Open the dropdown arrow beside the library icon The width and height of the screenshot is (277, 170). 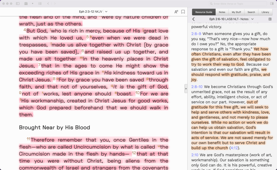32,4
